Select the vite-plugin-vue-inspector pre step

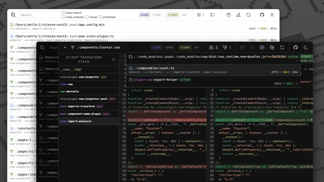point(89,77)
